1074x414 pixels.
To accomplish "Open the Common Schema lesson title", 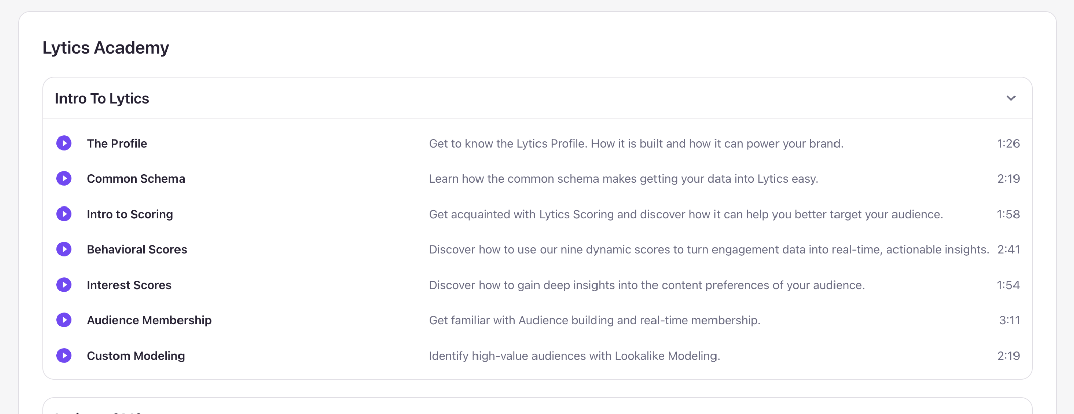I will pyautogui.click(x=136, y=179).
